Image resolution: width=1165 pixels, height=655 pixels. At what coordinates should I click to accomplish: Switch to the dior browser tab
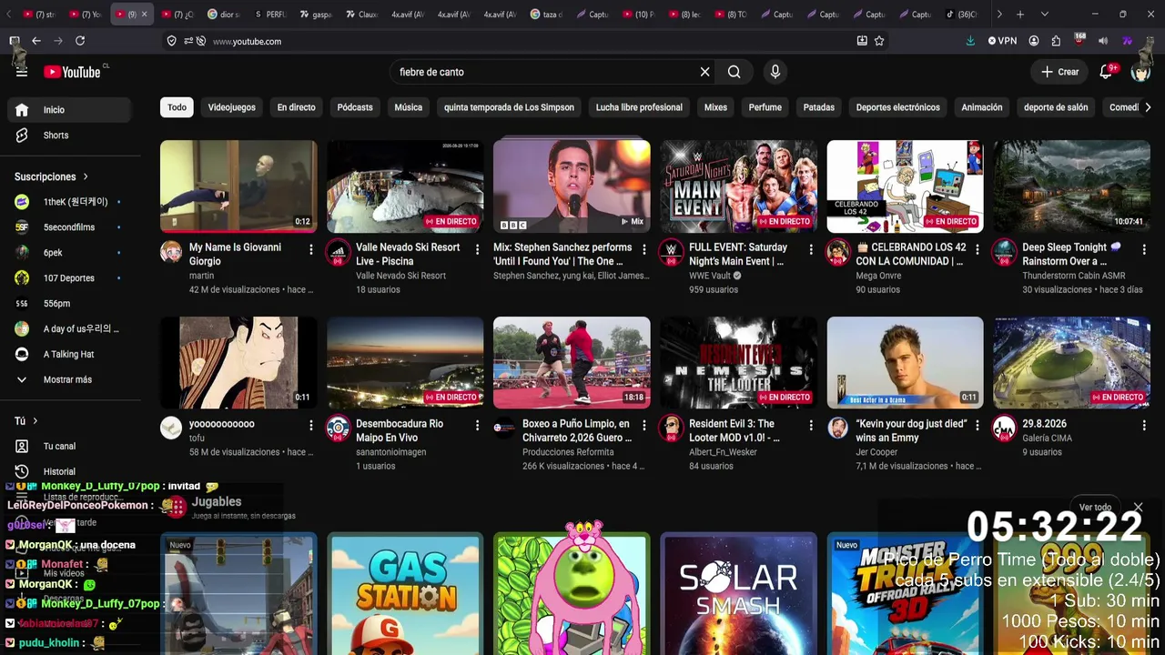(x=225, y=15)
